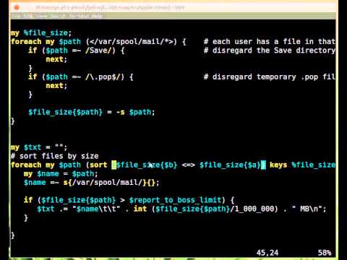Click the '$report_to_boss_limit' variable

point(175,200)
